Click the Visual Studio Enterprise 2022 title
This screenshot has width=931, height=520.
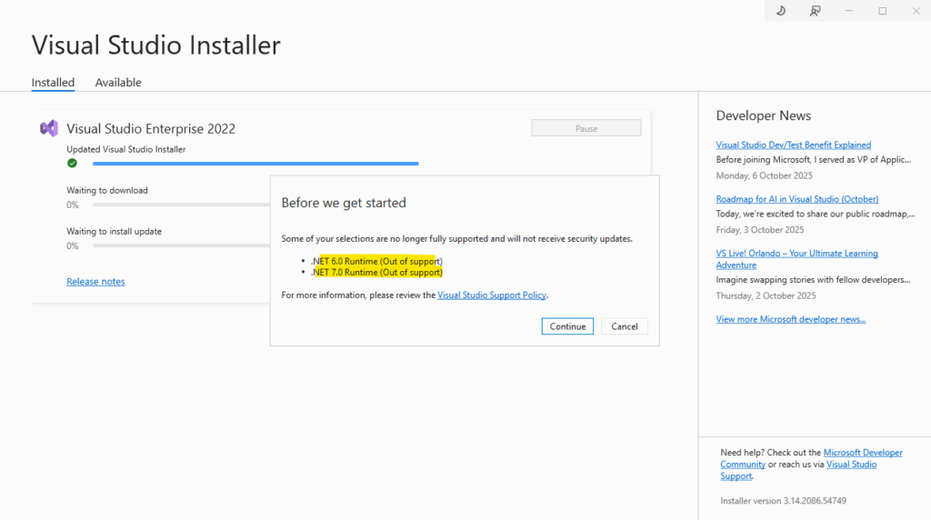click(151, 129)
